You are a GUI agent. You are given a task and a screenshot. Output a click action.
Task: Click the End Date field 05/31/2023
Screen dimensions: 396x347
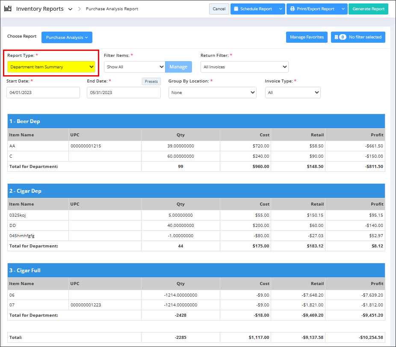[124, 93]
